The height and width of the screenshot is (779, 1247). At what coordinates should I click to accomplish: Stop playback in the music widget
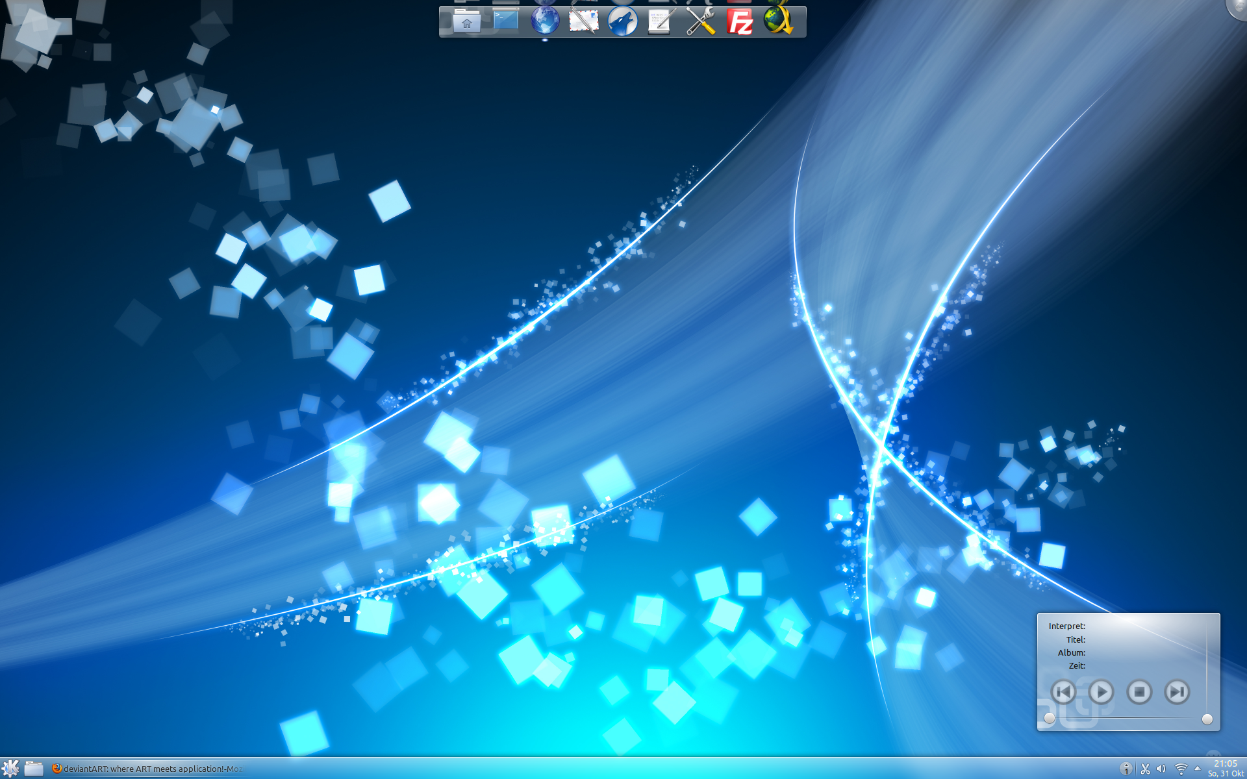tap(1139, 692)
